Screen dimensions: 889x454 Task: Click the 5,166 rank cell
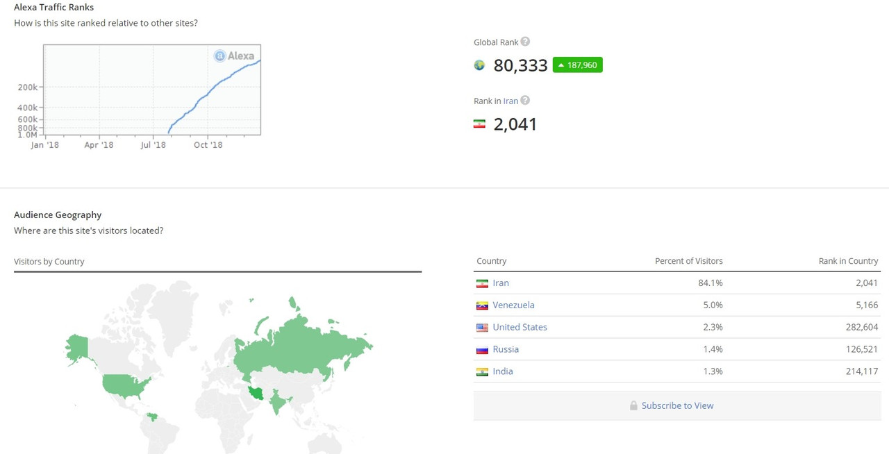pyautogui.click(x=867, y=305)
